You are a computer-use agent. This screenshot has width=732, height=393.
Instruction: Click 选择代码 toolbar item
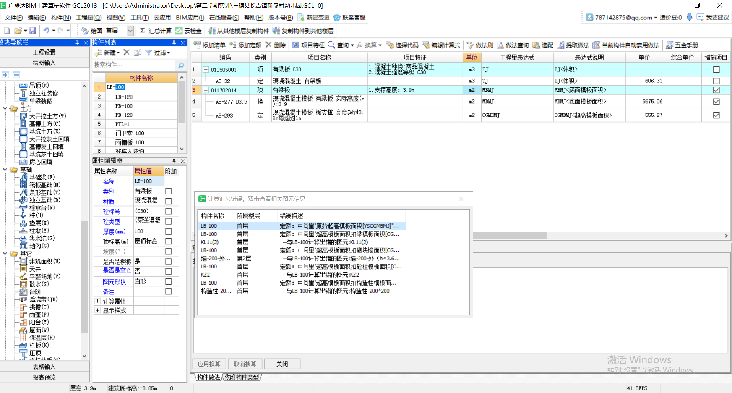tap(403, 45)
